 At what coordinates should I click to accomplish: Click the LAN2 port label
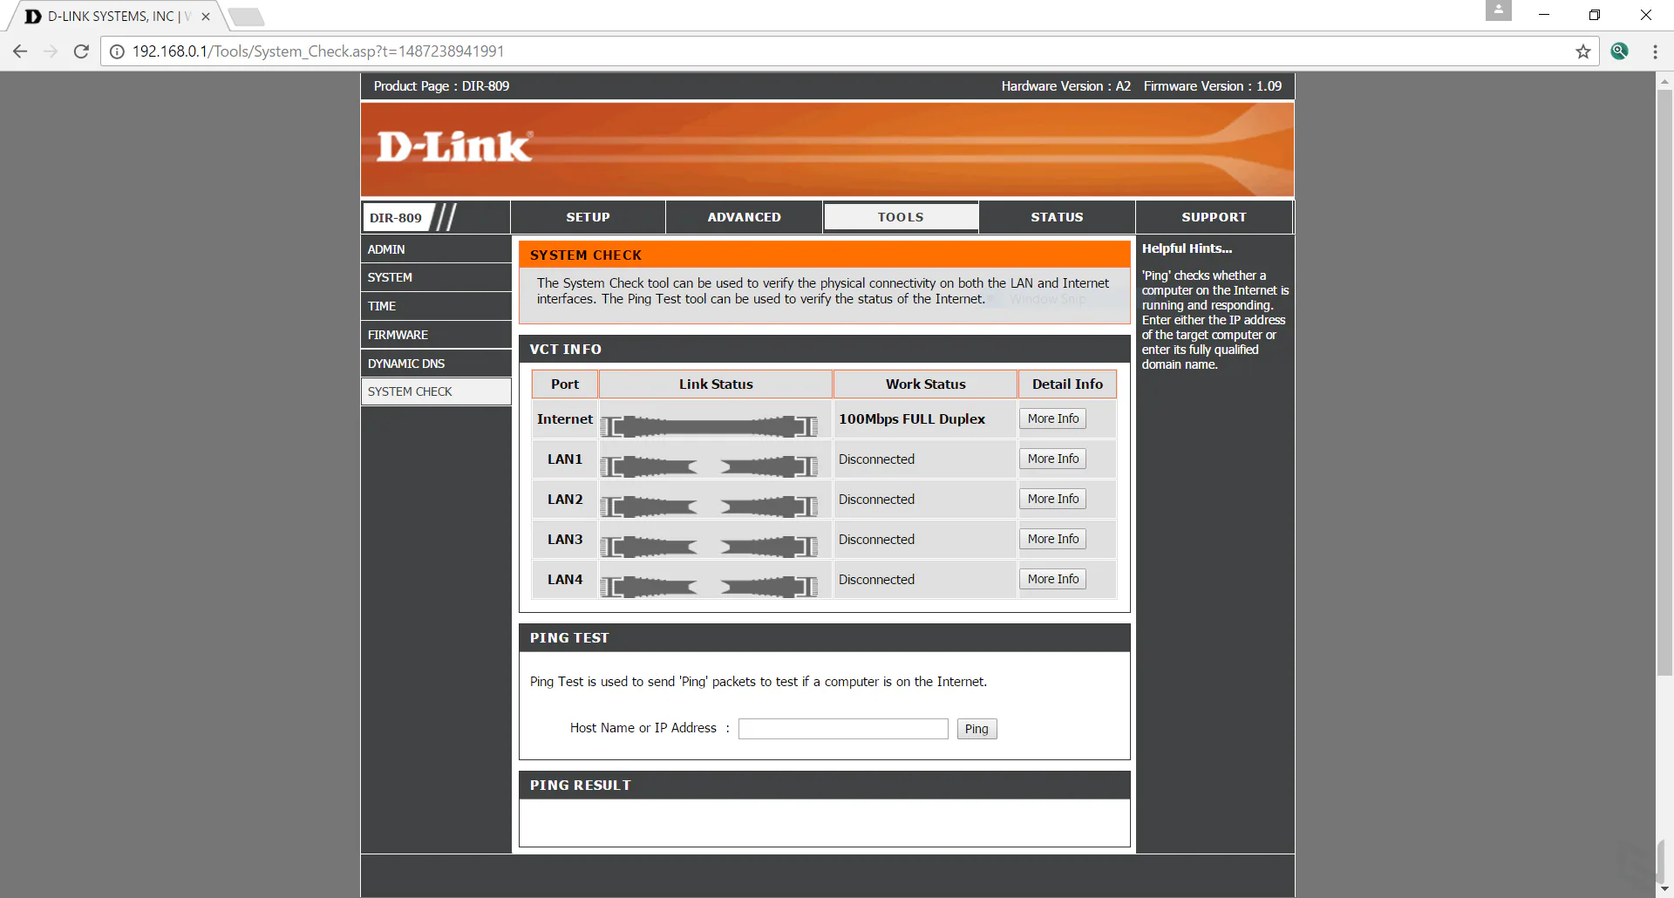[565, 500]
